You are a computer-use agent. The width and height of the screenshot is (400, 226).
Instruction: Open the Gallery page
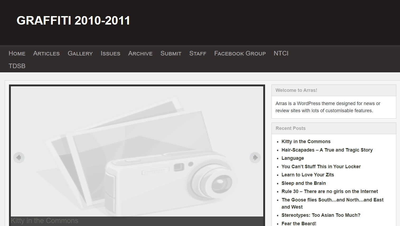(x=80, y=53)
